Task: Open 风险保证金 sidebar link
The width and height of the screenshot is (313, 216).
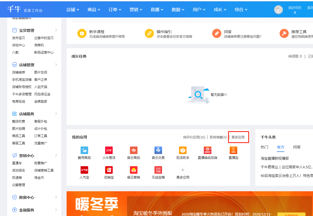Action: tap(42, 94)
